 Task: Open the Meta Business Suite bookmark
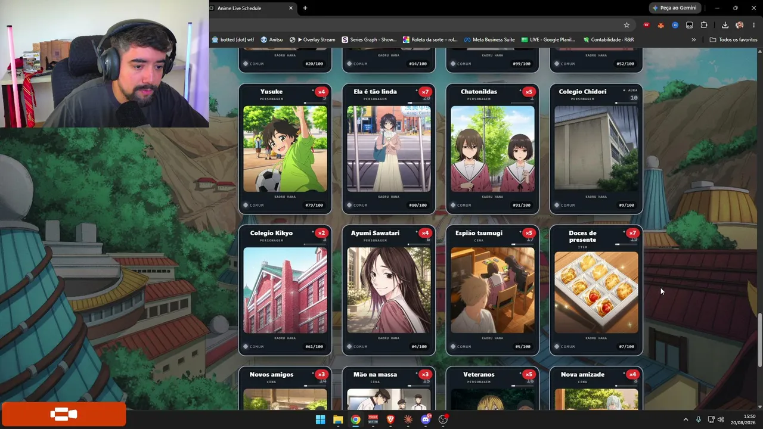coord(489,40)
